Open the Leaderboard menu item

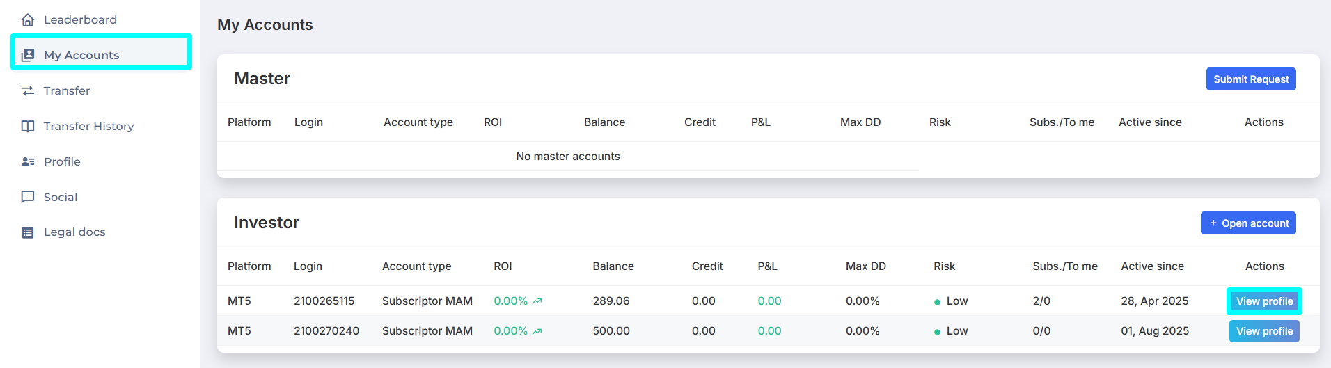[80, 20]
